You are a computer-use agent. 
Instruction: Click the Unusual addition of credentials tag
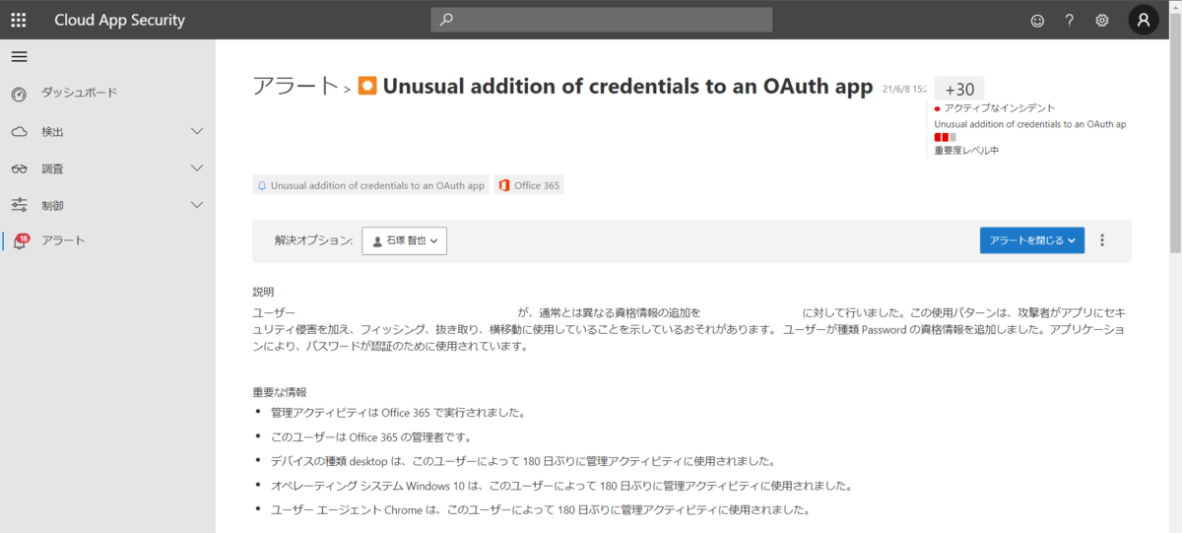click(x=370, y=184)
